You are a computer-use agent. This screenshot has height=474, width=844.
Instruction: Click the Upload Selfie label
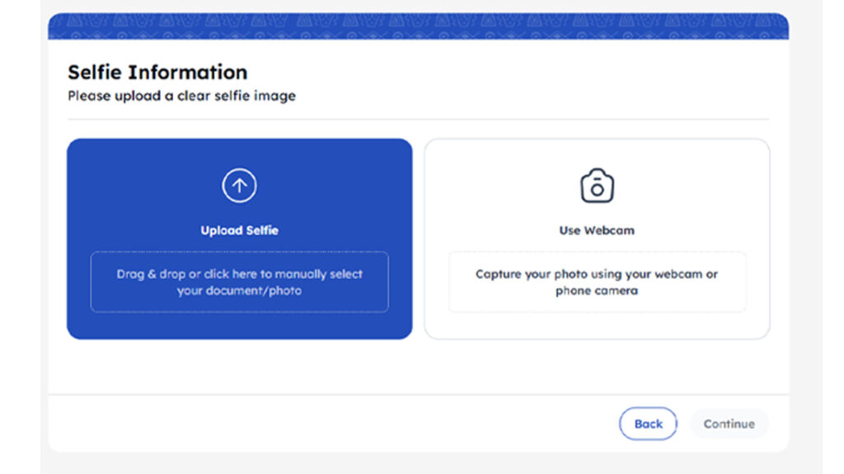coord(240,230)
